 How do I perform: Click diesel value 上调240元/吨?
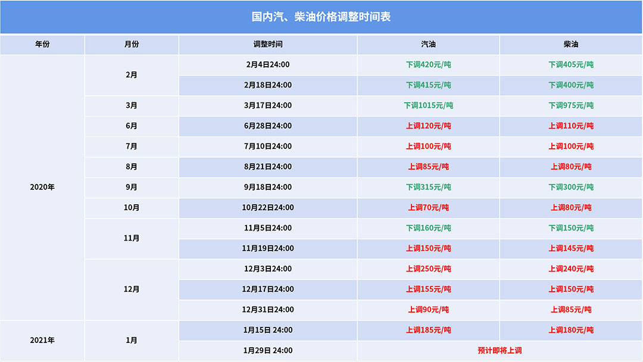click(571, 269)
